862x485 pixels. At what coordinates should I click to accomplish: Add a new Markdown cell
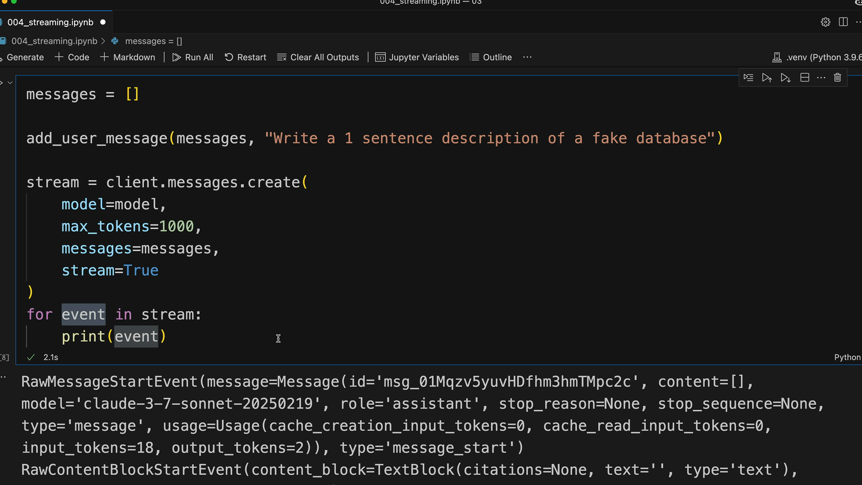[x=128, y=57]
